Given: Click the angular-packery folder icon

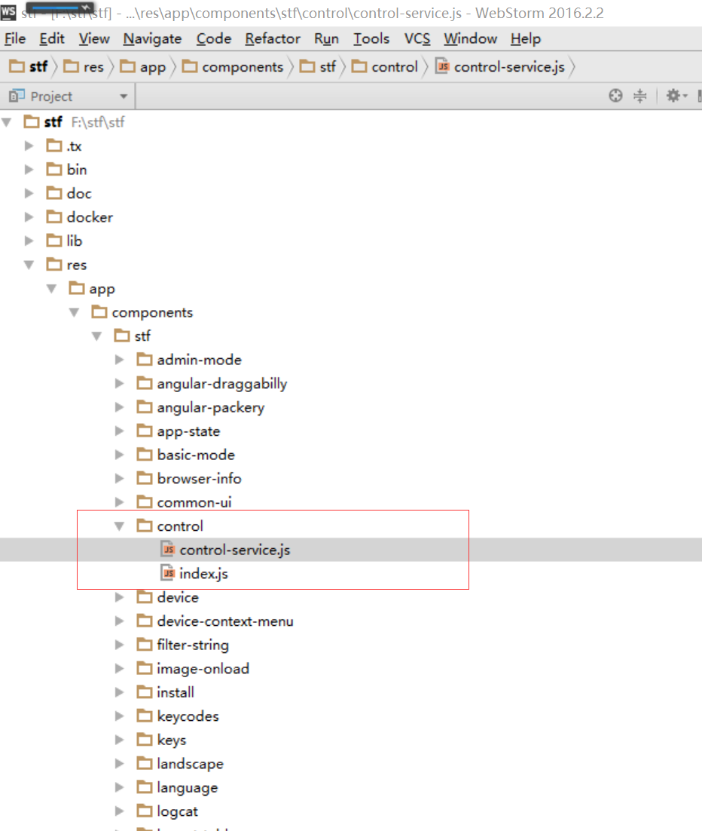Looking at the screenshot, I should [145, 407].
